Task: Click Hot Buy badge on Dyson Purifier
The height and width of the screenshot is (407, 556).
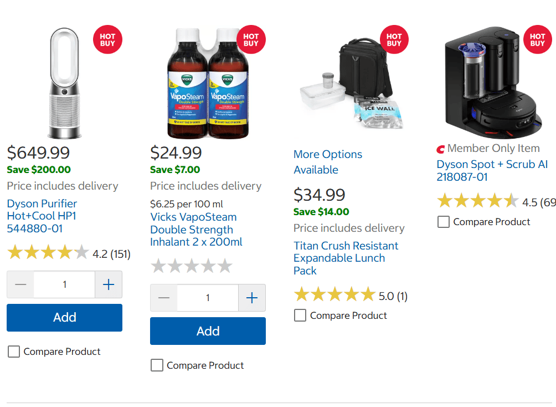Action: click(x=107, y=39)
